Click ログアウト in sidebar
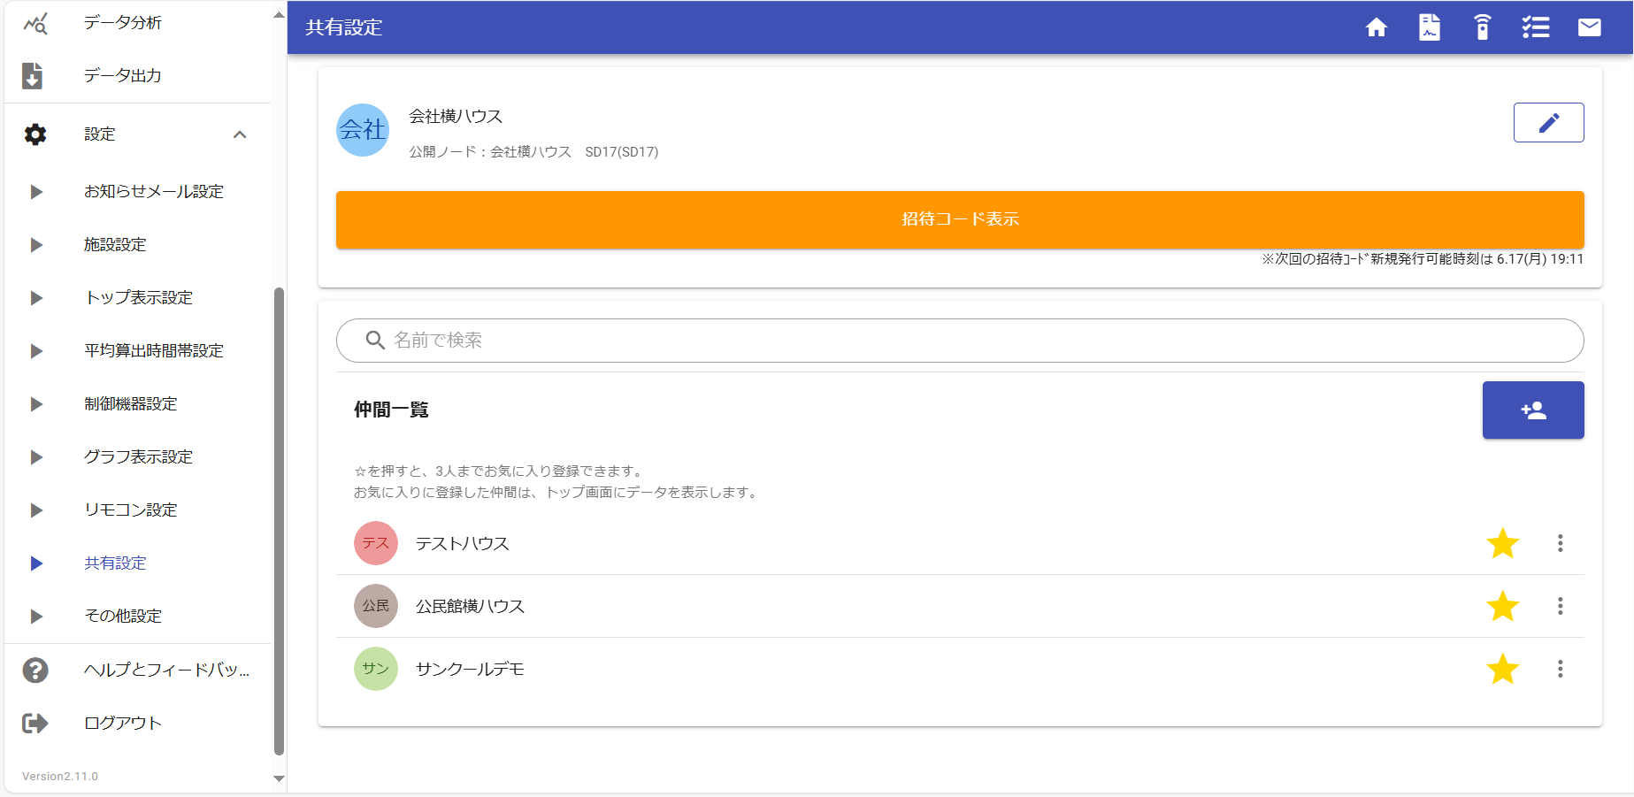 click(x=123, y=724)
